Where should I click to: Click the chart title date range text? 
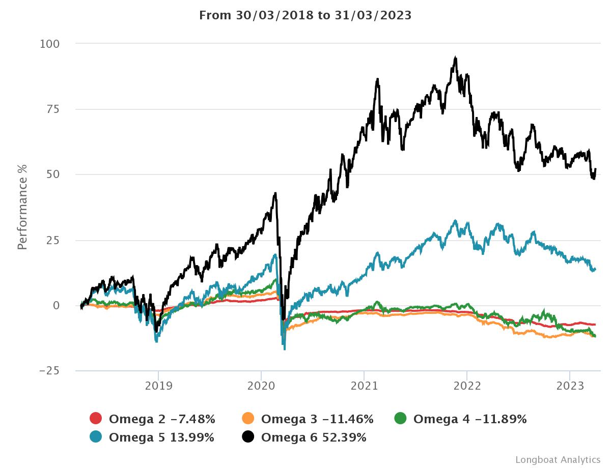[305, 15]
